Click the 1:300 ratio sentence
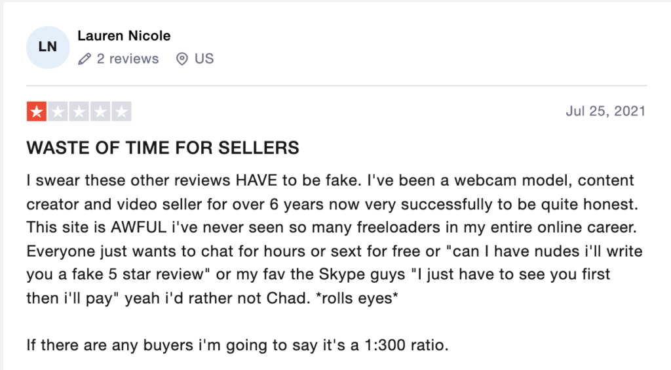Image resolution: width=671 pixels, height=370 pixels. pos(237,344)
